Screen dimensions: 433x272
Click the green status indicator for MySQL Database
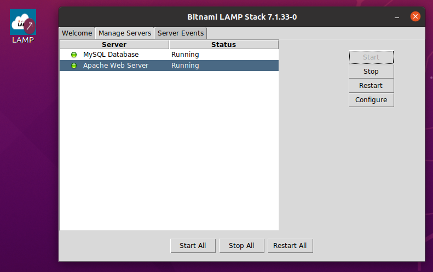(74, 55)
